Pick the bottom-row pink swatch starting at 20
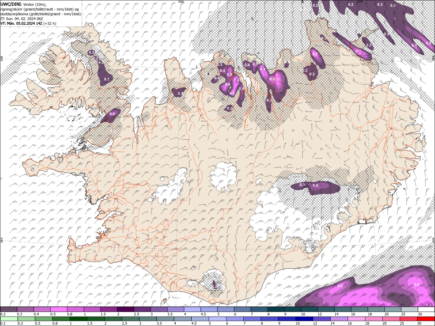The height and width of the screenshot is (326, 435). point(391,319)
